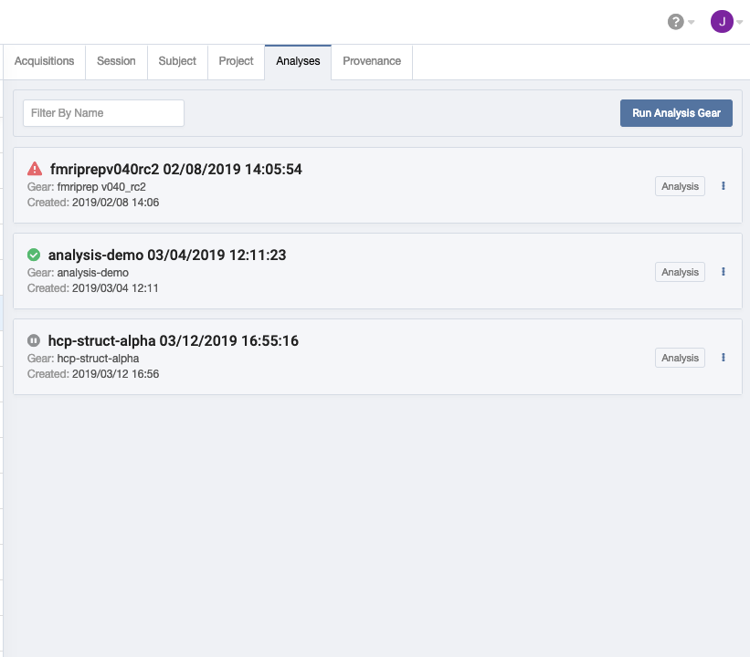Open the hcp-struct-alpha 03/12/2019 16:55:16 title
Image resolution: width=750 pixels, height=657 pixels.
click(x=174, y=340)
